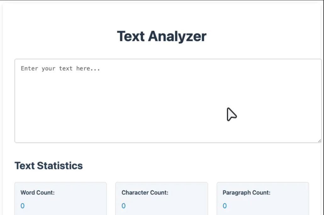Click the Word Count value 0
This screenshot has height=215, width=324.
coord(23,206)
